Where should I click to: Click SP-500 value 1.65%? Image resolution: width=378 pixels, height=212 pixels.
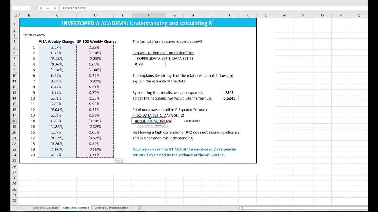coord(94,132)
